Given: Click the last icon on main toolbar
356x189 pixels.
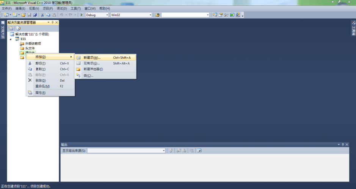Looking at the screenshot, I should click(x=238, y=15).
